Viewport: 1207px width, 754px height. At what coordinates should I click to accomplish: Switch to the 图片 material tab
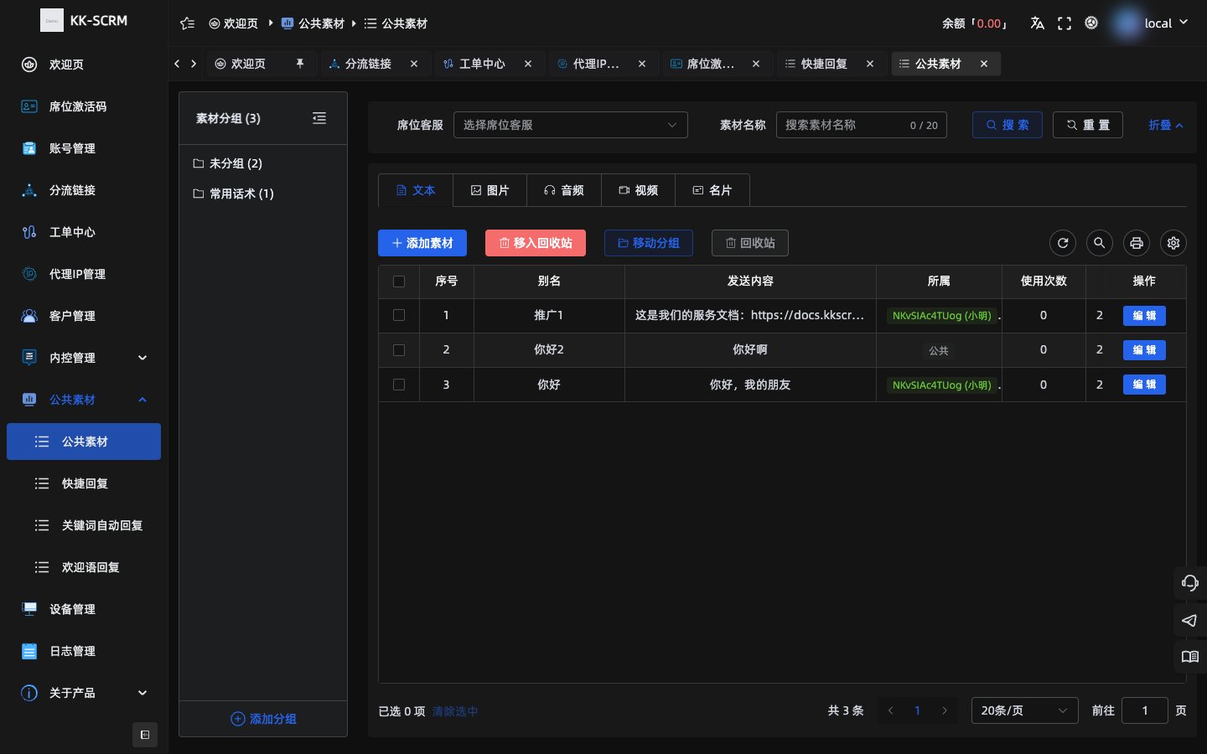coord(490,190)
